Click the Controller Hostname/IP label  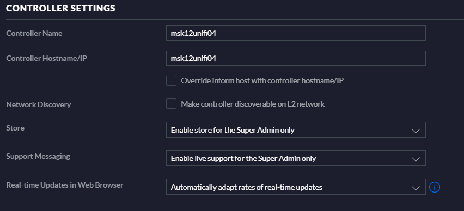click(46, 58)
